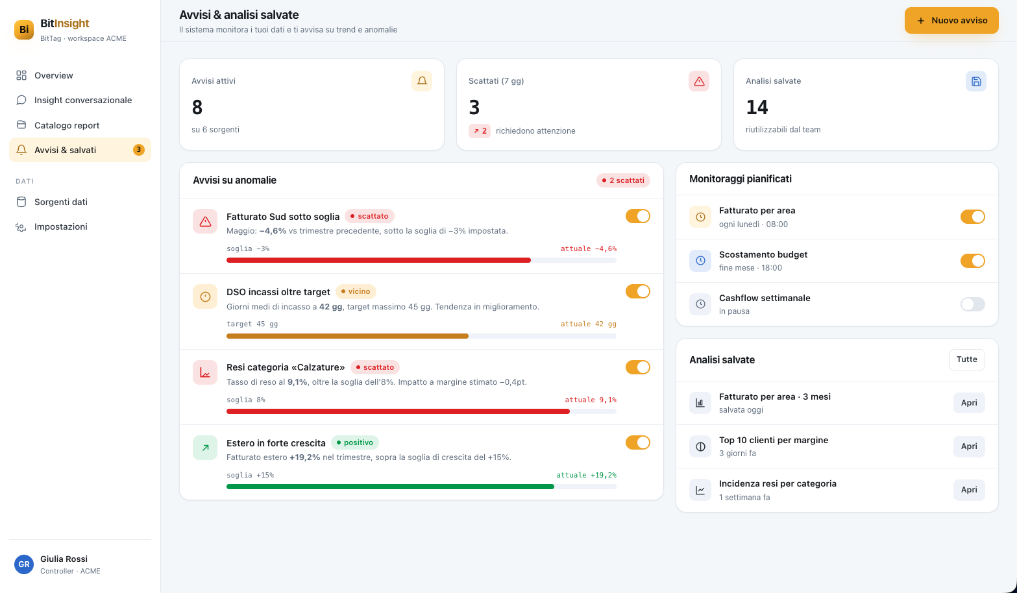
Task: Click the bar chart icon for Fatturato per area 3 mesi
Action: 700,403
